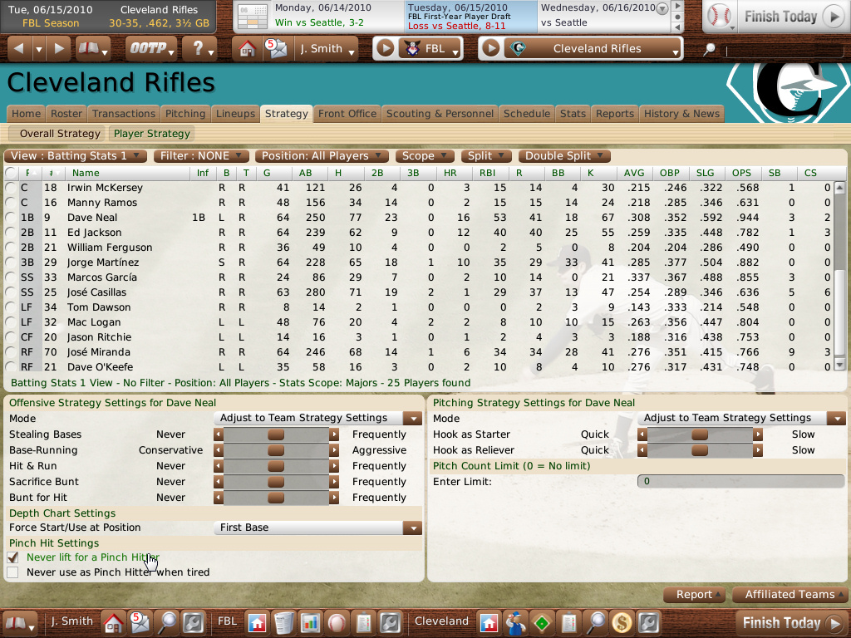Select the radio button for Irwin McKersey
The height and width of the screenshot is (638, 851).
pyautogui.click(x=9, y=188)
